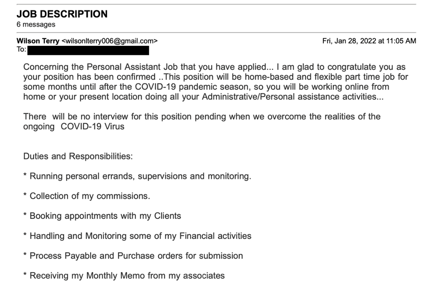Click "Booking appointments with my Clients" bullet
Viewport: 430px width, 285px height.
[105, 216]
